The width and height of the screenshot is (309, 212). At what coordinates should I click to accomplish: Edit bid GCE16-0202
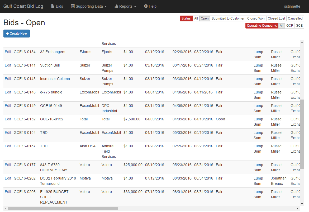coord(8,178)
